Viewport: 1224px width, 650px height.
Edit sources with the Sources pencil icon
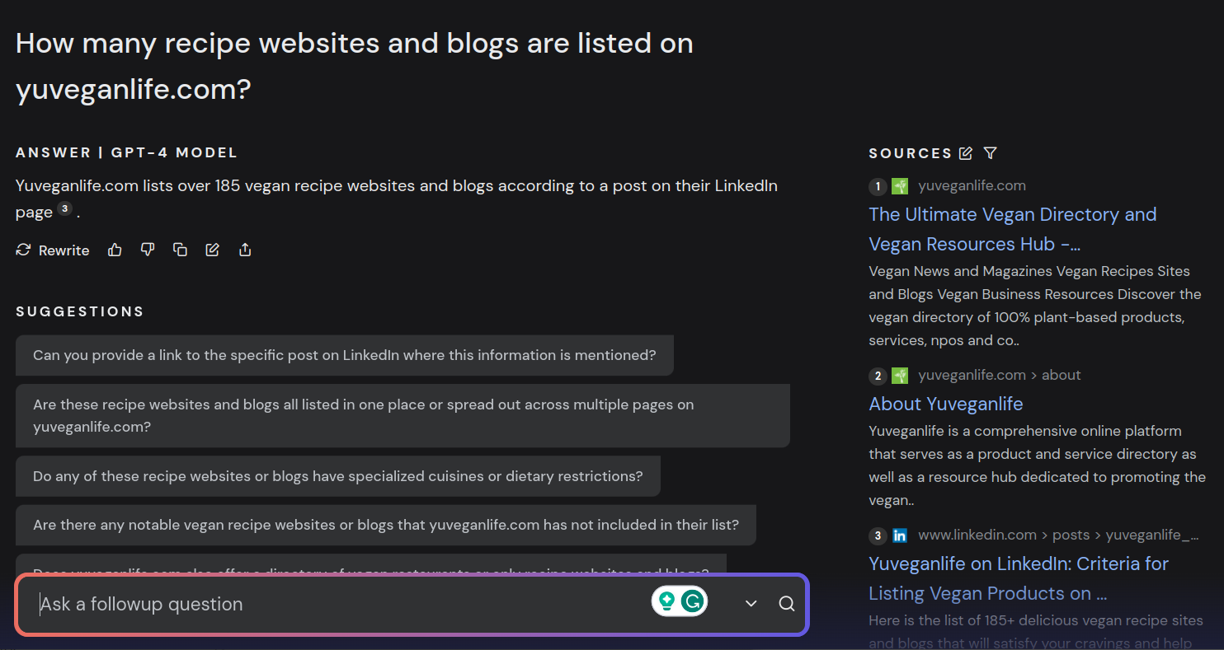pos(966,153)
